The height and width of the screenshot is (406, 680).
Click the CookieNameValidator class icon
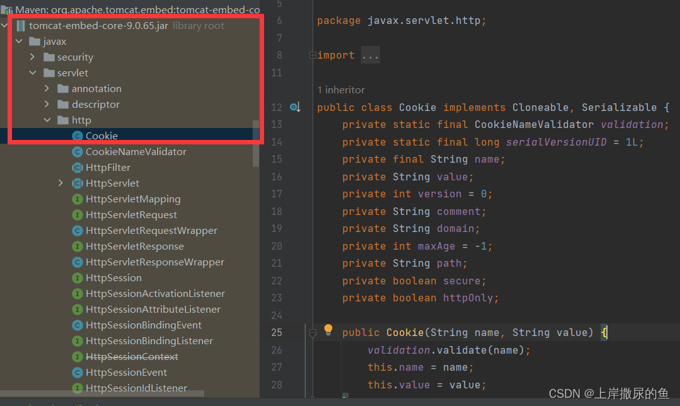[77, 152]
